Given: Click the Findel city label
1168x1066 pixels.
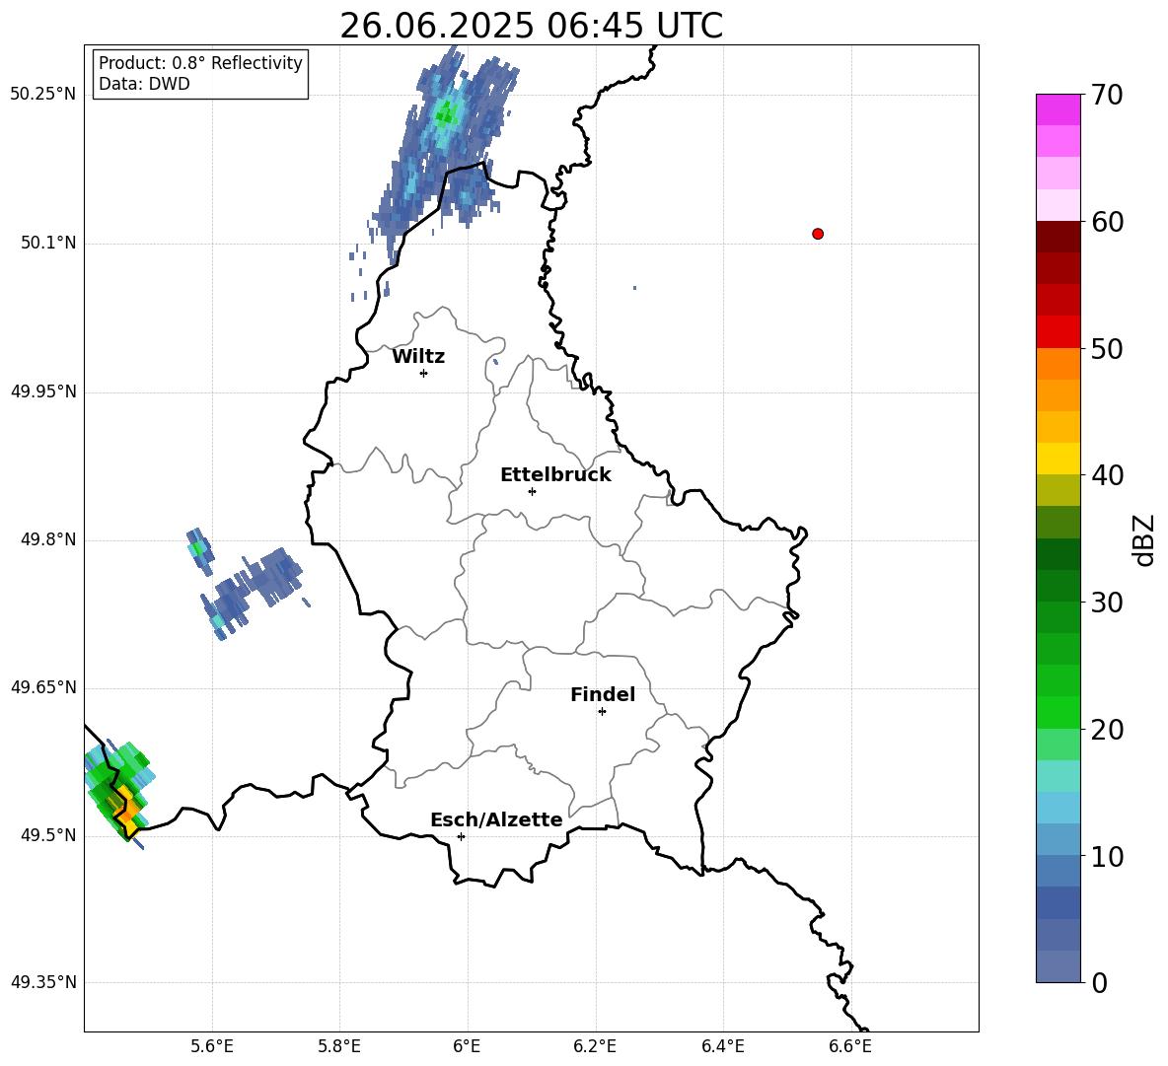Looking at the screenshot, I should (x=603, y=694).
